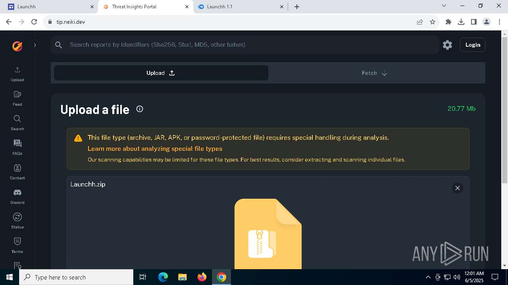Open the Upload sidebar item

pos(17,74)
